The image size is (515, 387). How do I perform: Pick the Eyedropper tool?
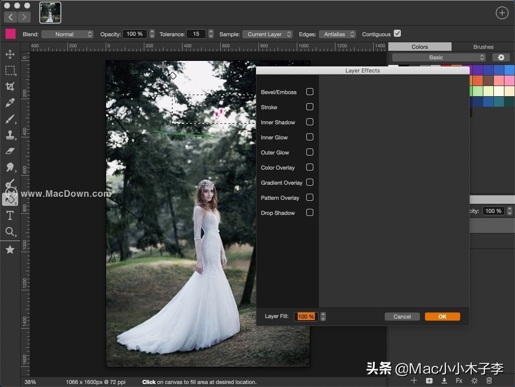click(10, 103)
